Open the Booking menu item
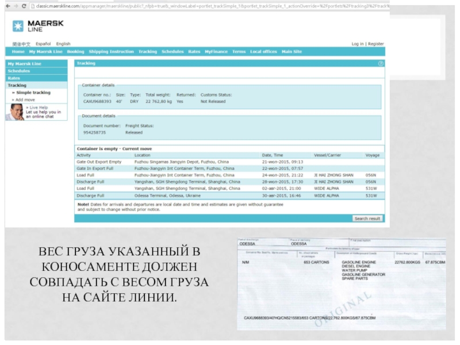Image resolution: width=460 pixels, height=345 pixels. pos(75,52)
